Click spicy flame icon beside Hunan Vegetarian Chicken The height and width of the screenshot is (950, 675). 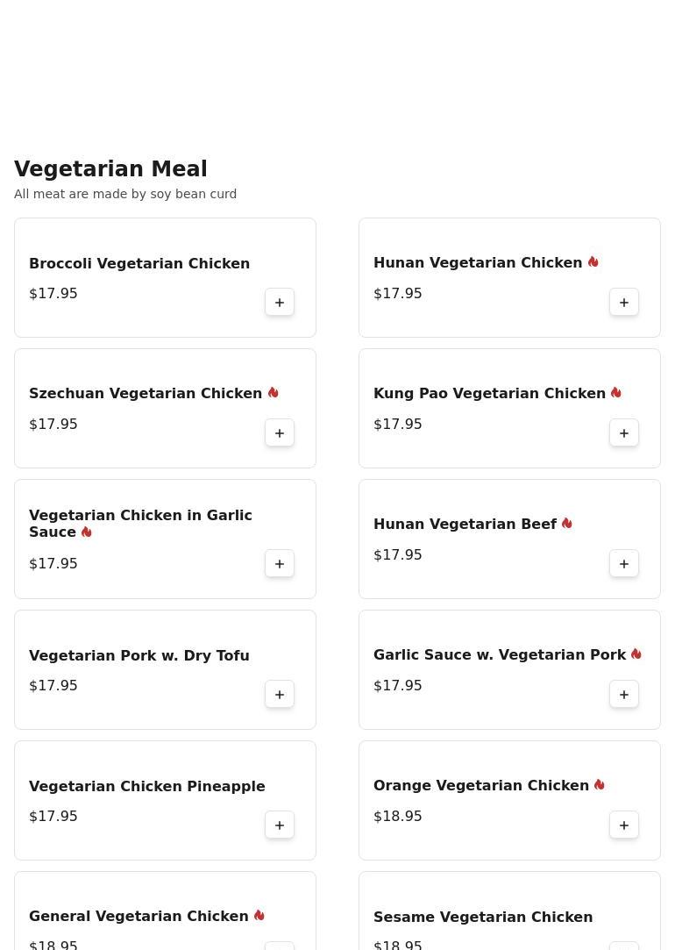593,262
